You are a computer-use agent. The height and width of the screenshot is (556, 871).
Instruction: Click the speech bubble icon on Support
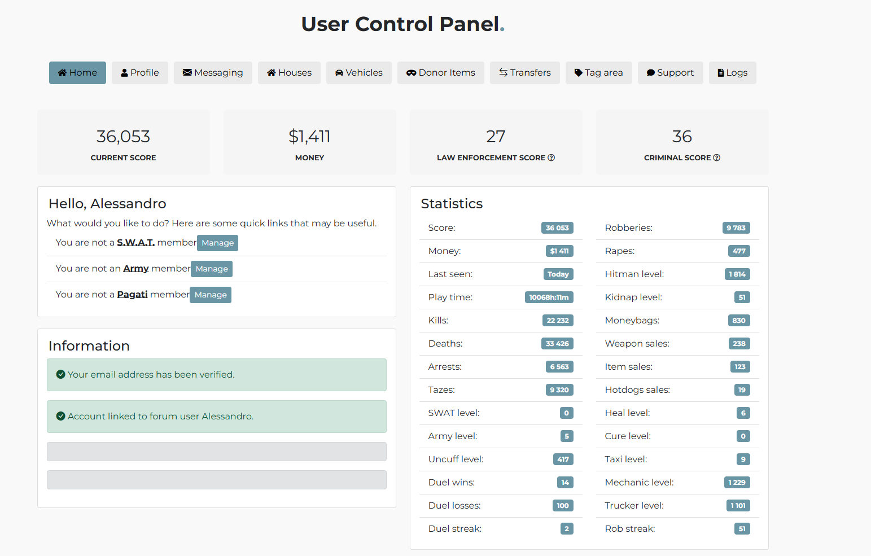pyautogui.click(x=651, y=73)
